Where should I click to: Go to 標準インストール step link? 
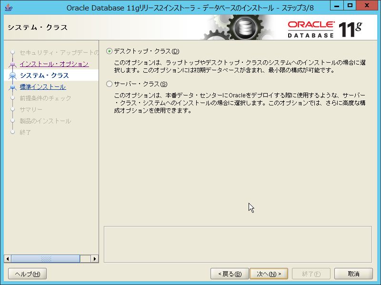[x=43, y=87]
